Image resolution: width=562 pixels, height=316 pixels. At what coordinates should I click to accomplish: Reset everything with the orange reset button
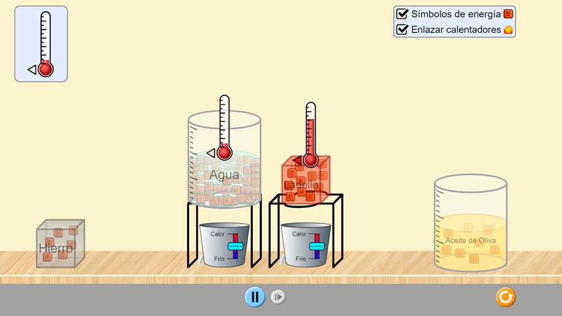pos(506,296)
